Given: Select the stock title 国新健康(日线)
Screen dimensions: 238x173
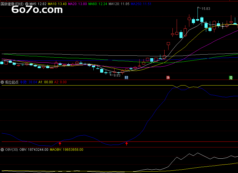Looking at the screenshot, I should pyautogui.click(x=12, y=4).
